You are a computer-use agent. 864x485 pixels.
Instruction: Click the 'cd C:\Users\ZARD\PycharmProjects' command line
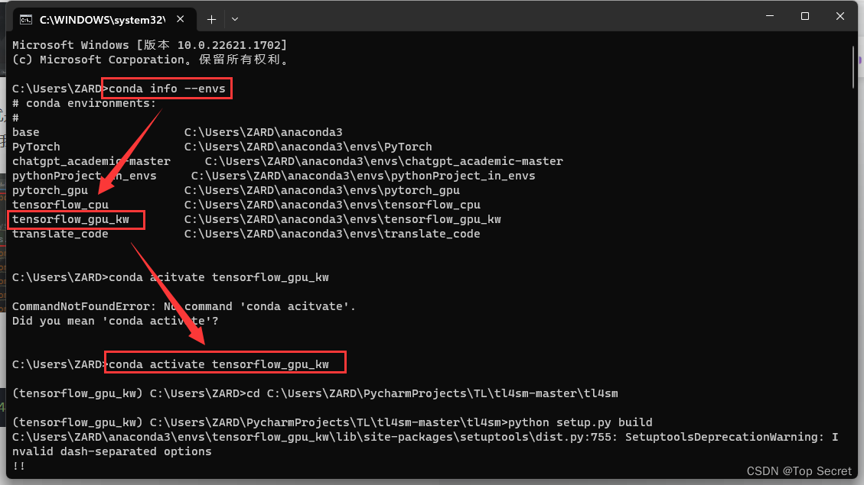(x=383, y=393)
